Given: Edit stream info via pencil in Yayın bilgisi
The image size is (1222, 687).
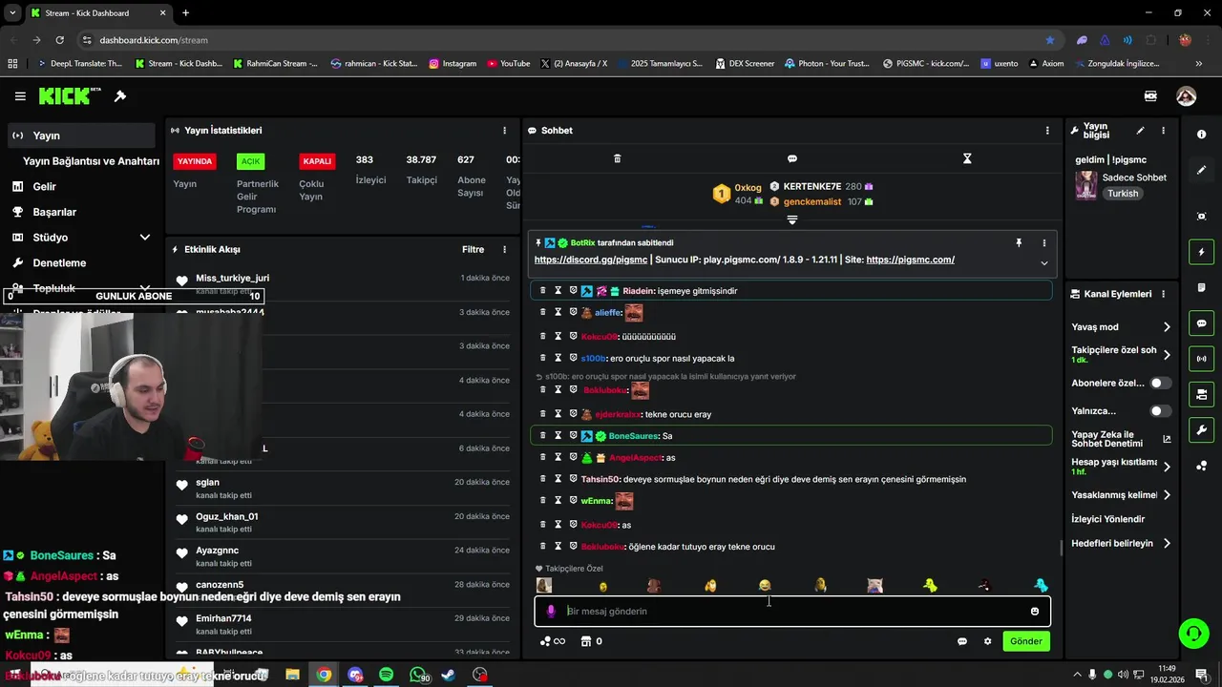Looking at the screenshot, I should click(1140, 131).
